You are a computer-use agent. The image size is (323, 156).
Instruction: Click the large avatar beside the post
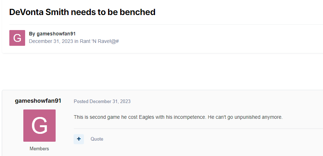[x=39, y=126]
